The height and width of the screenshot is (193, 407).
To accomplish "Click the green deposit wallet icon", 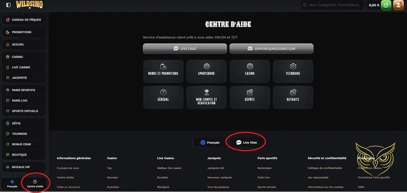I will coord(386,5).
